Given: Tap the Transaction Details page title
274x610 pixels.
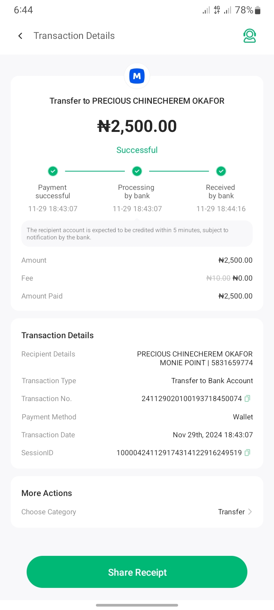Looking at the screenshot, I should point(74,36).
